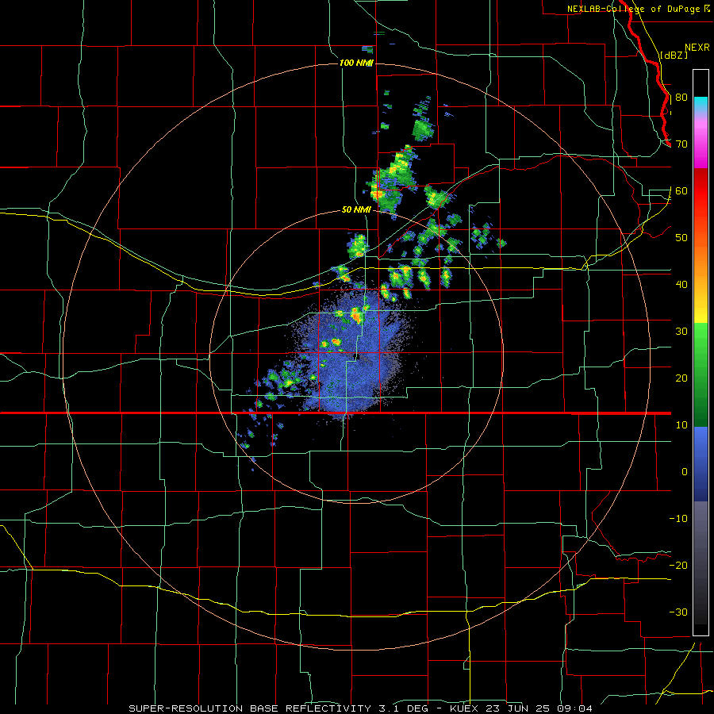Click the -20 value on dBZ scale
Screen dimensions: 714x714
(678, 566)
